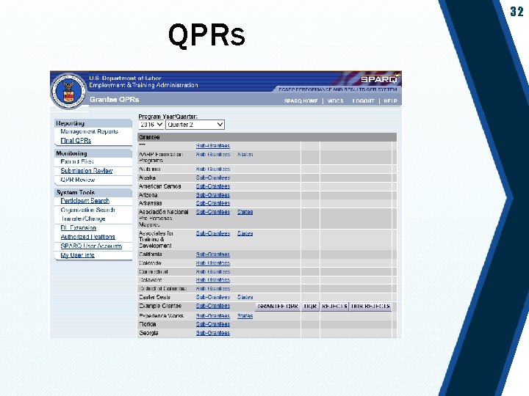Click LOGOUT in the header

(364, 100)
